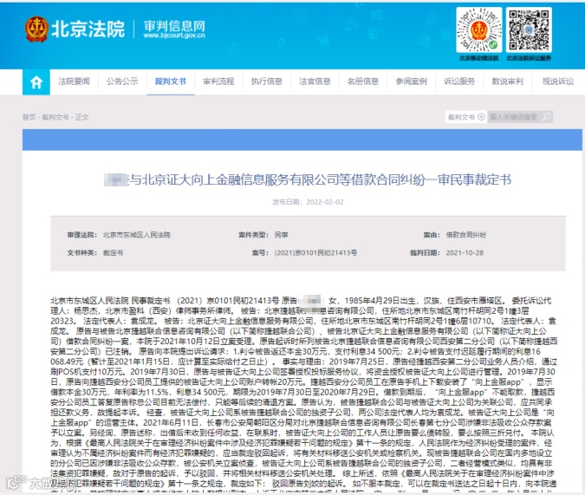Click 正文 in the breadcrumb trail
Image resolution: width=585 pixels, height=495 pixels.
click(82, 117)
